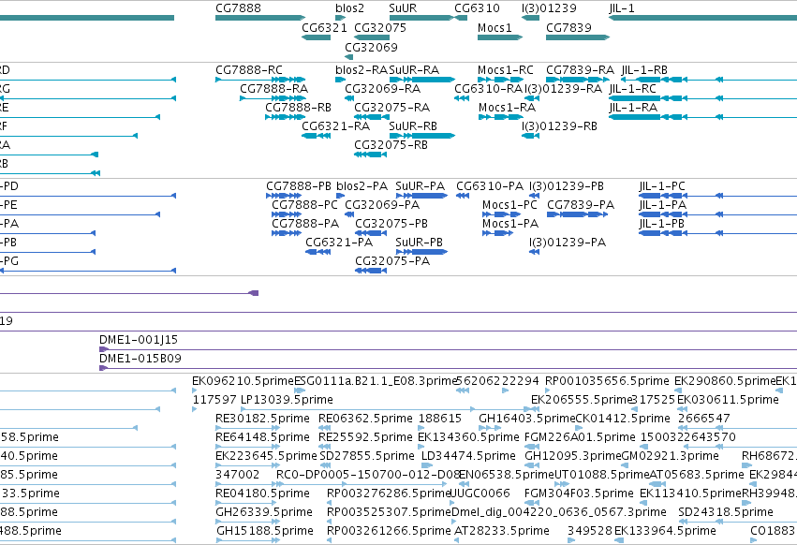Viewport: 797px width, 545px height.
Task: Select EST RC0-DP0005-150700-012-D08 label
Action: point(367,475)
